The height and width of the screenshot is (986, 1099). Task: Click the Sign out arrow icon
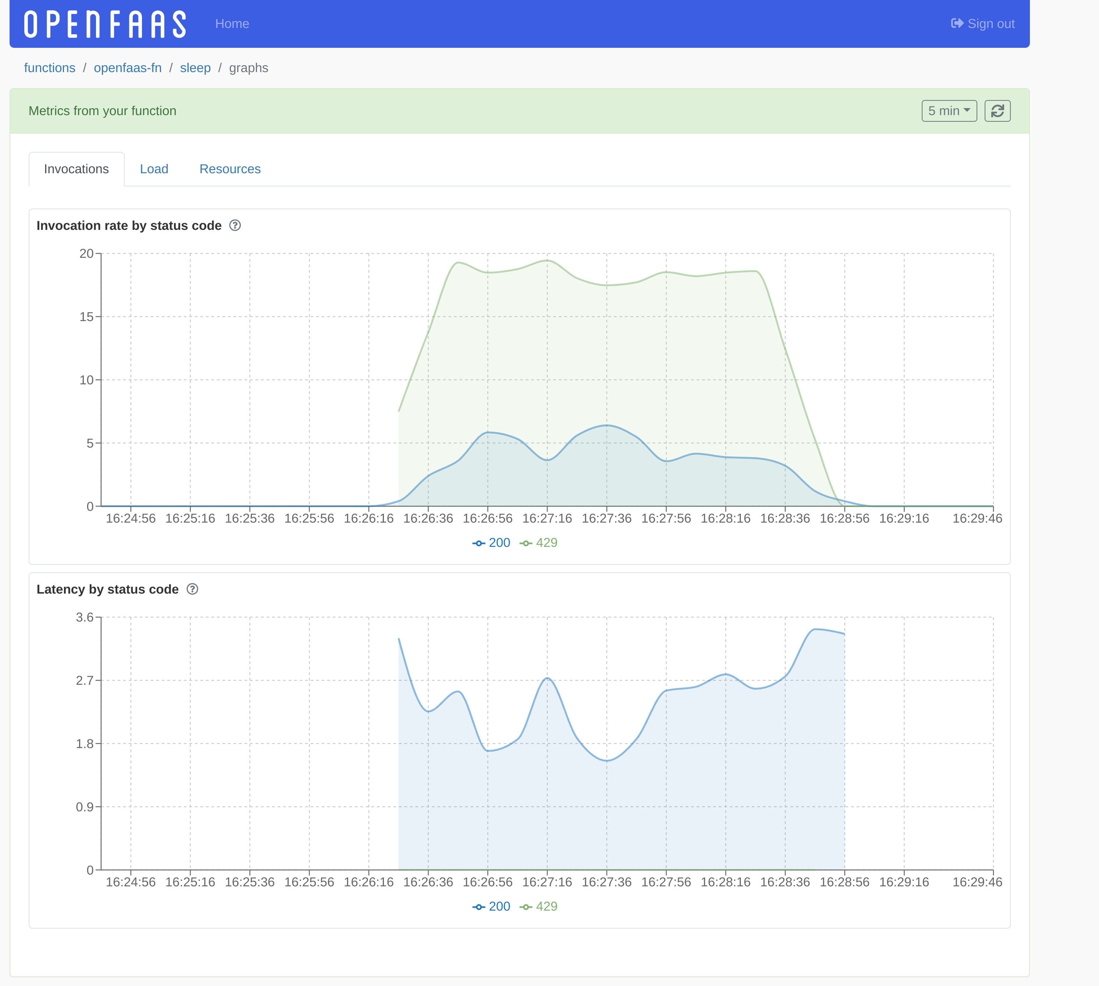957,23
